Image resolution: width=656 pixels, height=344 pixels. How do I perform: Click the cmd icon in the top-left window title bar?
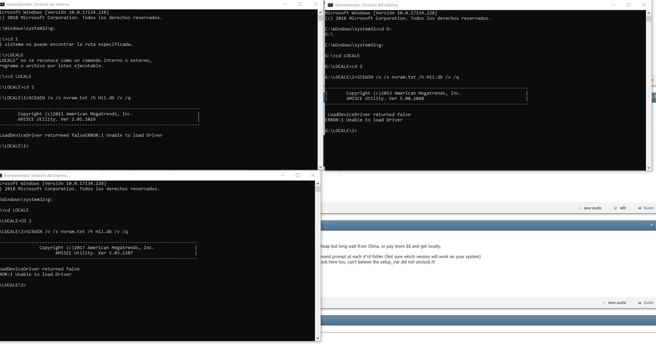click(2, 4)
